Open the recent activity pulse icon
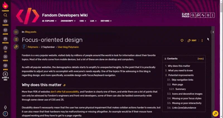This screenshot has height=118, width=223. [203, 15]
